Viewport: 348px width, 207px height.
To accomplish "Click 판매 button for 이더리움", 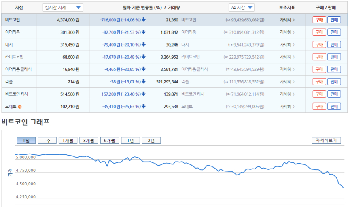I will [x=334, y=32].
